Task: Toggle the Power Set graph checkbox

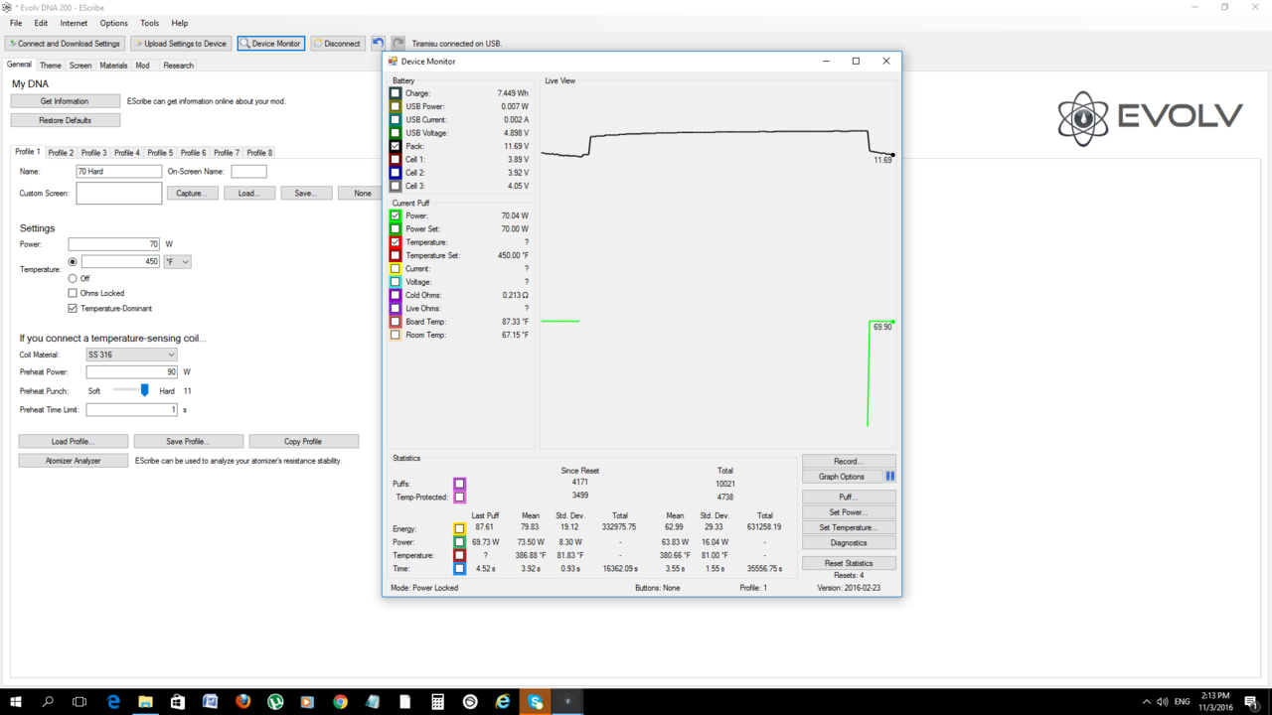Action: (396, 228)
